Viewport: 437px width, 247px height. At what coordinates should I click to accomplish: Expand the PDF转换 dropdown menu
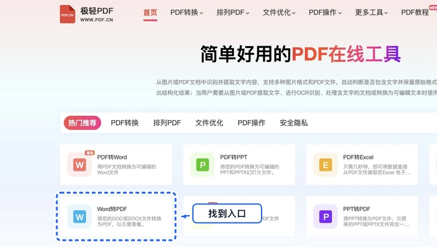[x=187, y=13]
